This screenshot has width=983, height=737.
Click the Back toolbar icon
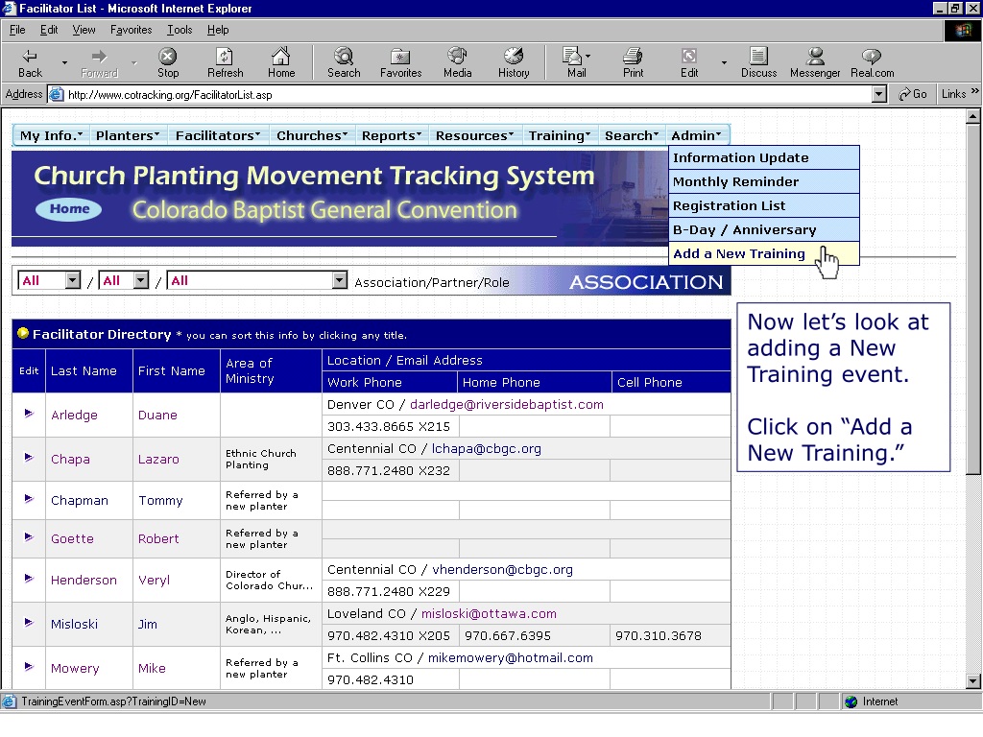coord(30,62)
